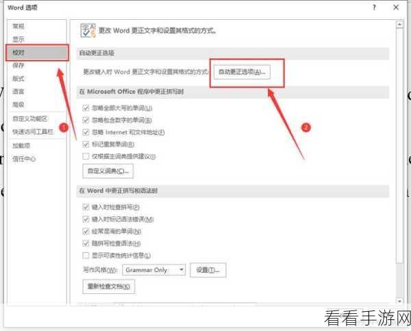
Task: Click the 自动更正选项 section header
Action: [233, 53]
